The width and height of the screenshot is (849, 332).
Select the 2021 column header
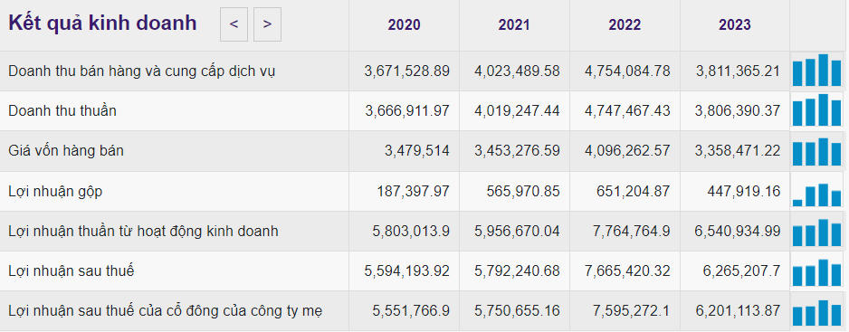click(514, 25)
